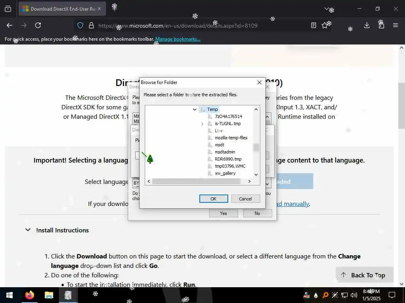The height and width of the screenshot is (303, 405).
Task: Bookmark this page with the star
Action: [x=325, y=25]
